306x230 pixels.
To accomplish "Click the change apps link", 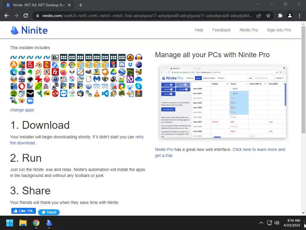I will pos(22,110).
